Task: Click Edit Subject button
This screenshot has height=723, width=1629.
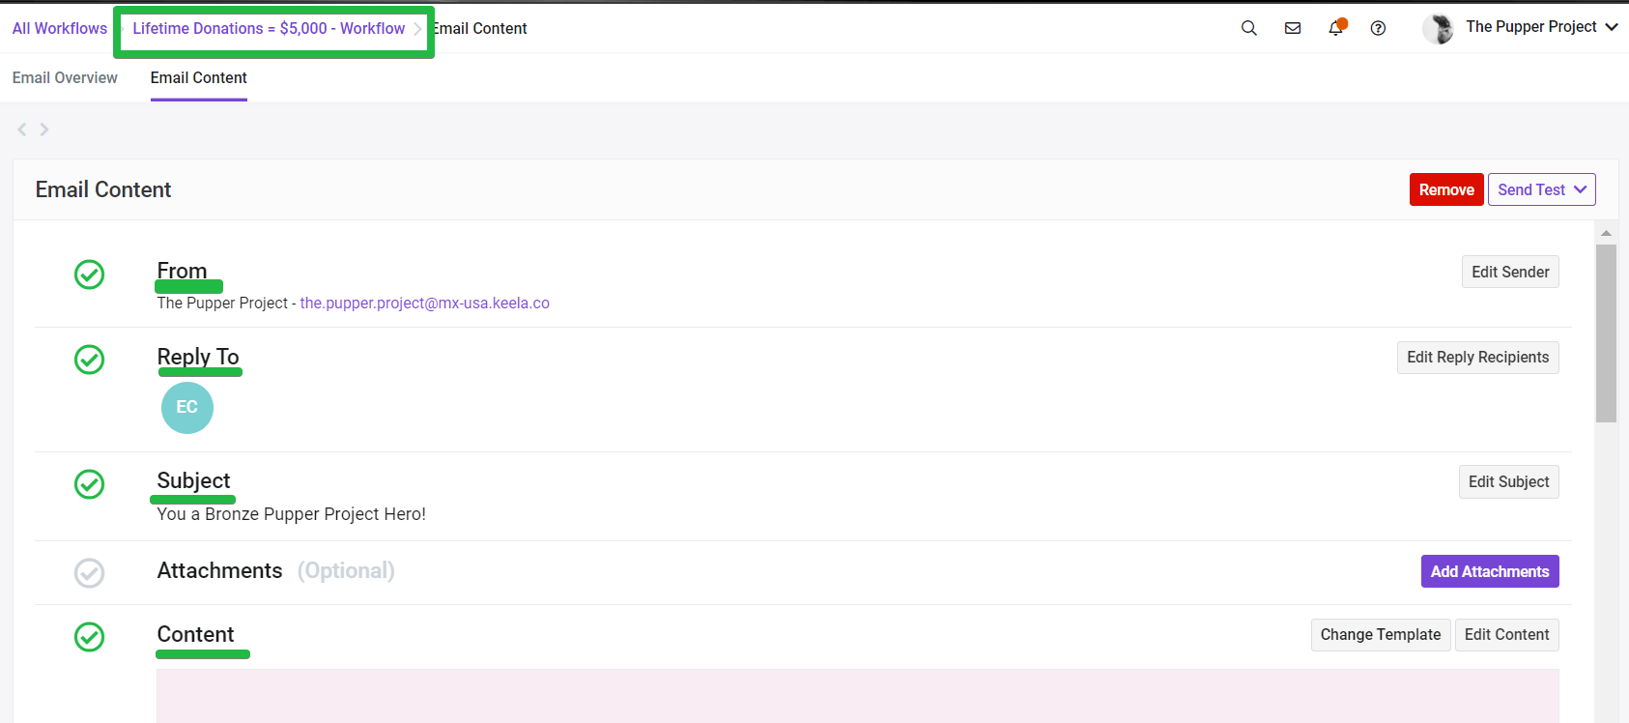Action: point(1508,481)
